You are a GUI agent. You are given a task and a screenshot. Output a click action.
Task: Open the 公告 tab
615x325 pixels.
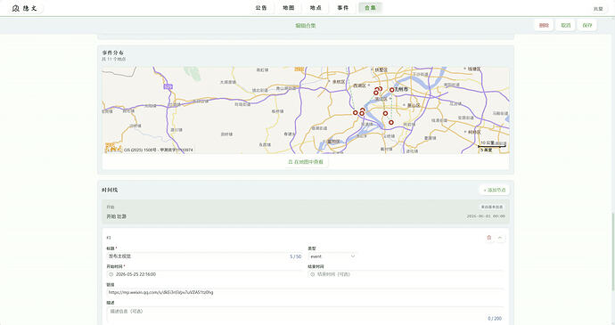click(261, 8)
